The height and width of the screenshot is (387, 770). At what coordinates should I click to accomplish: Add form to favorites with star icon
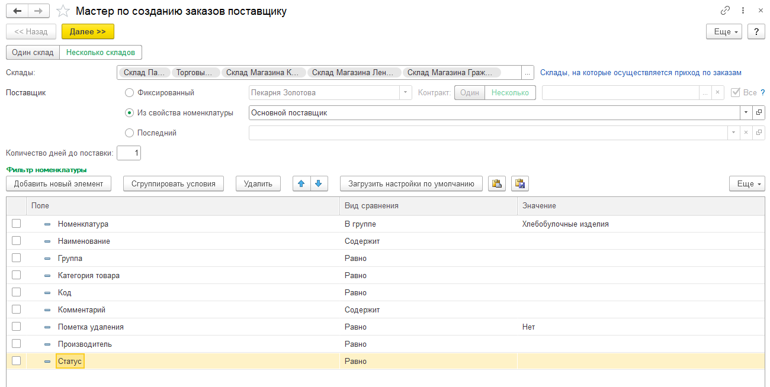pos(62,11)
